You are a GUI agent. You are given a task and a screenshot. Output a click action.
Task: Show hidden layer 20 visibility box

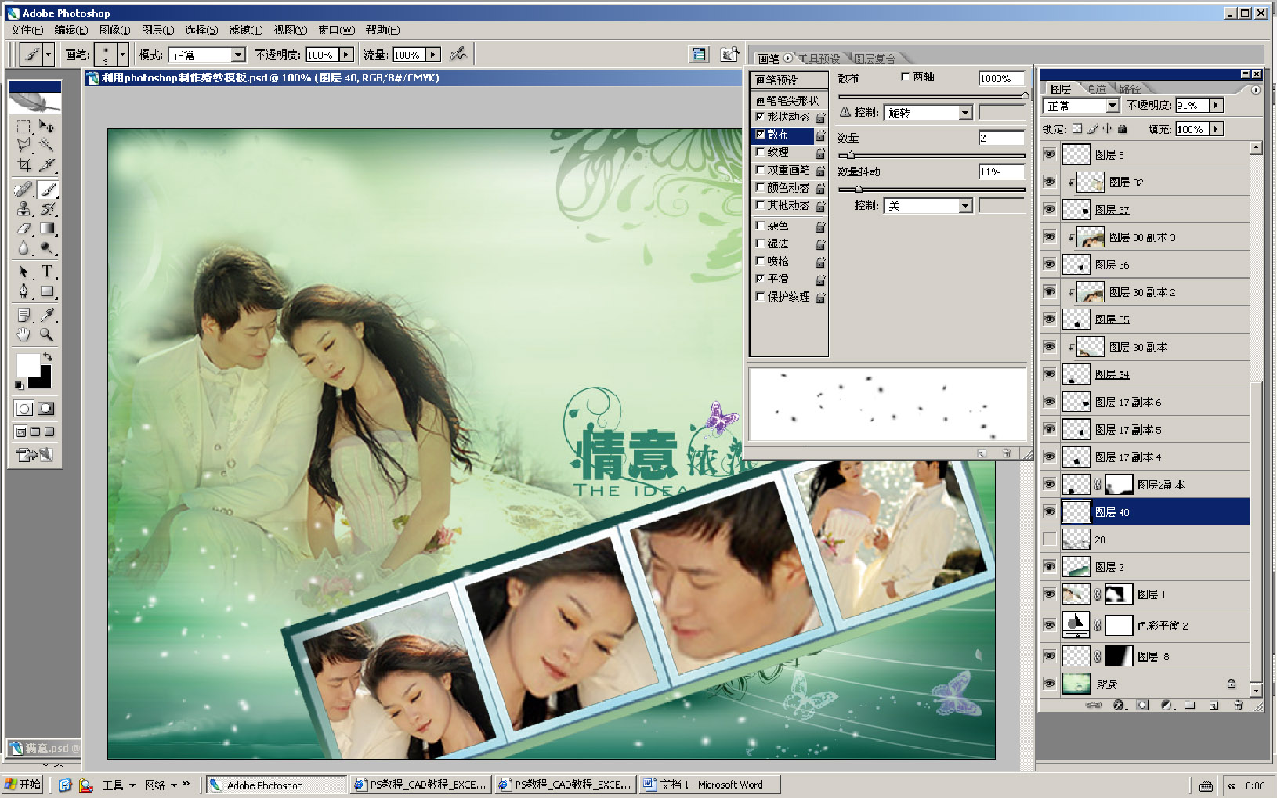[x=1049, y=539]
